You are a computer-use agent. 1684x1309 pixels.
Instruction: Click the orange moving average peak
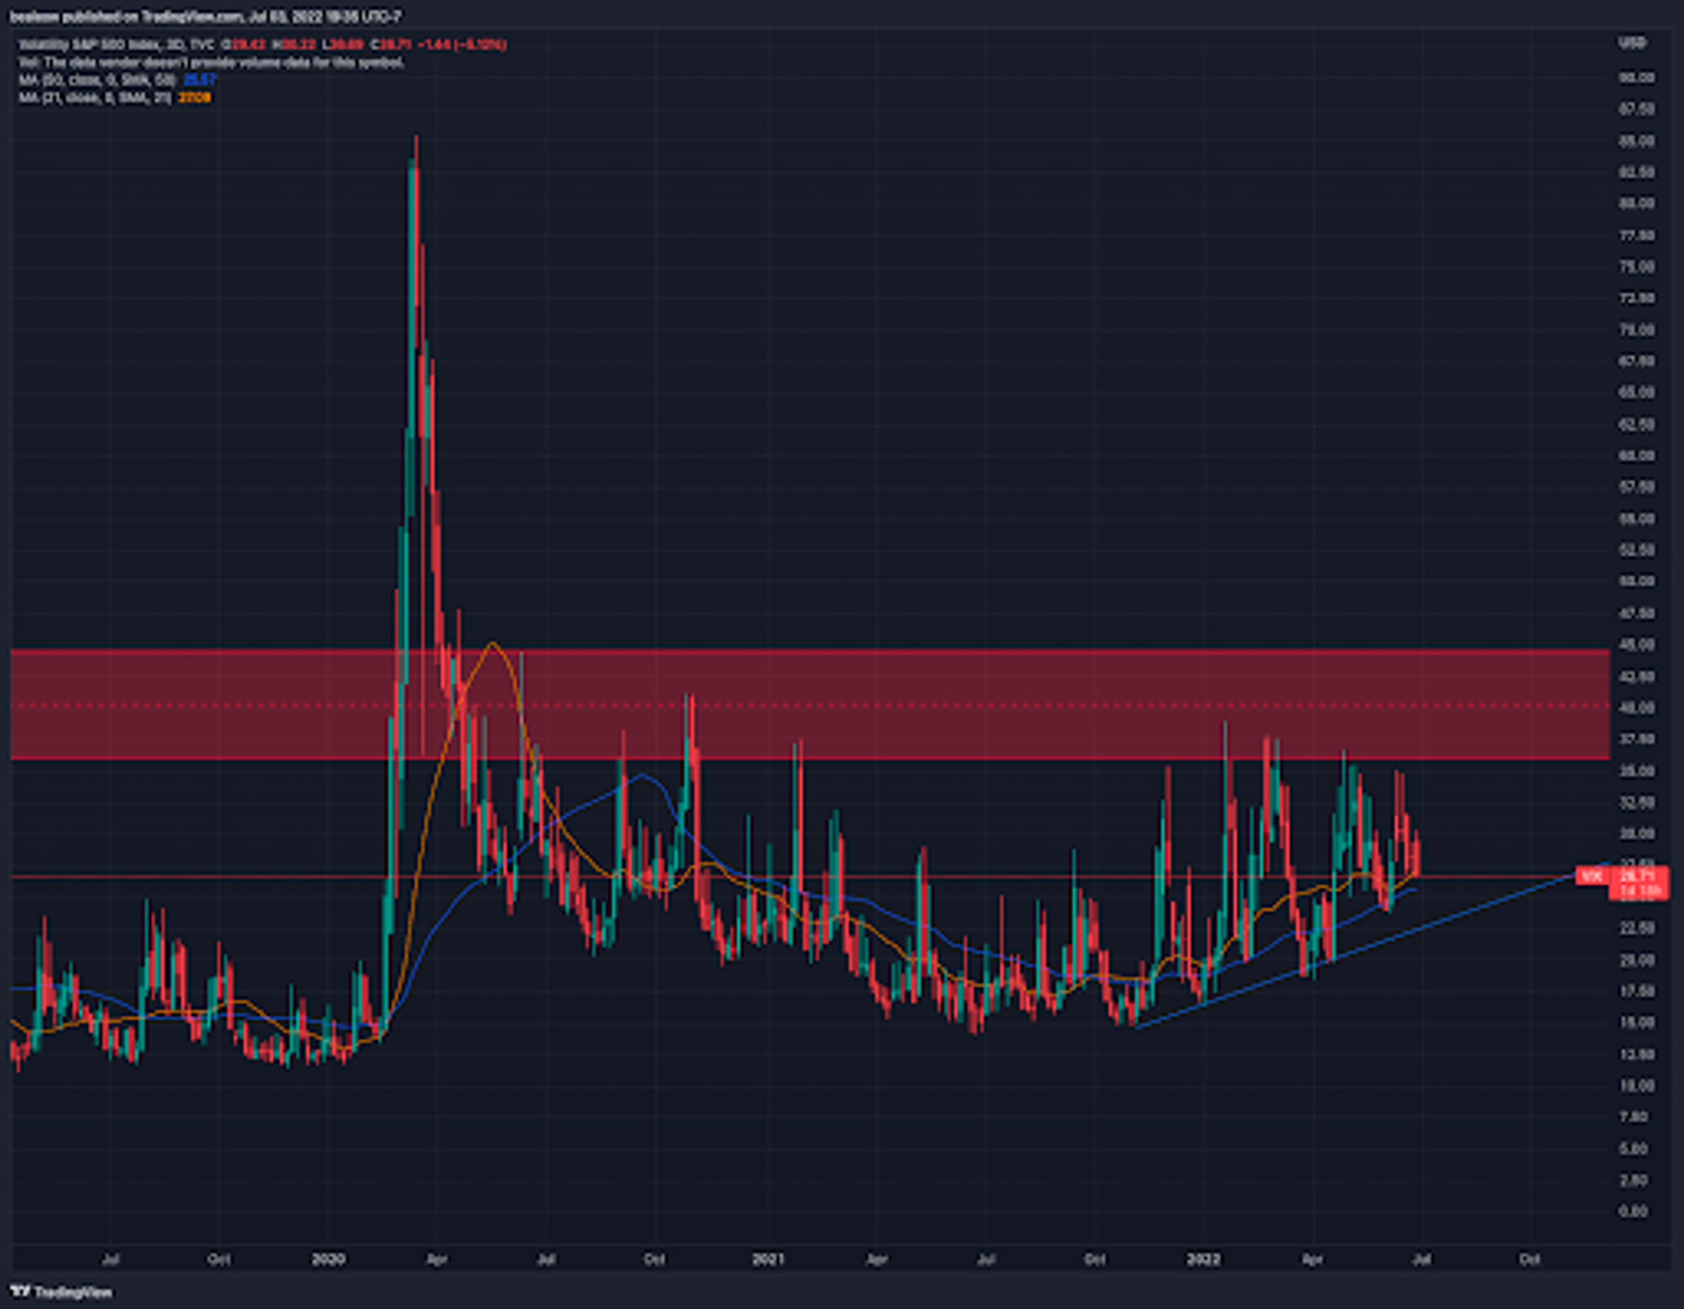(493, 643)
